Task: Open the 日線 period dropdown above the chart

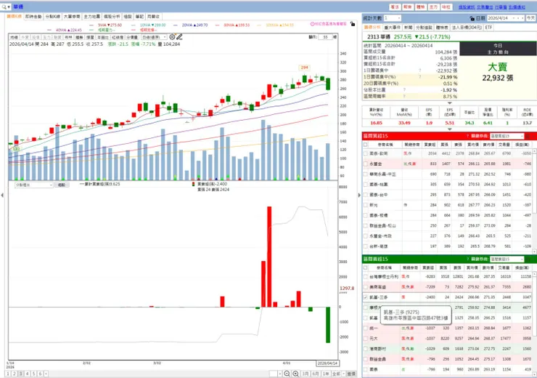Action: coord(154,37)
